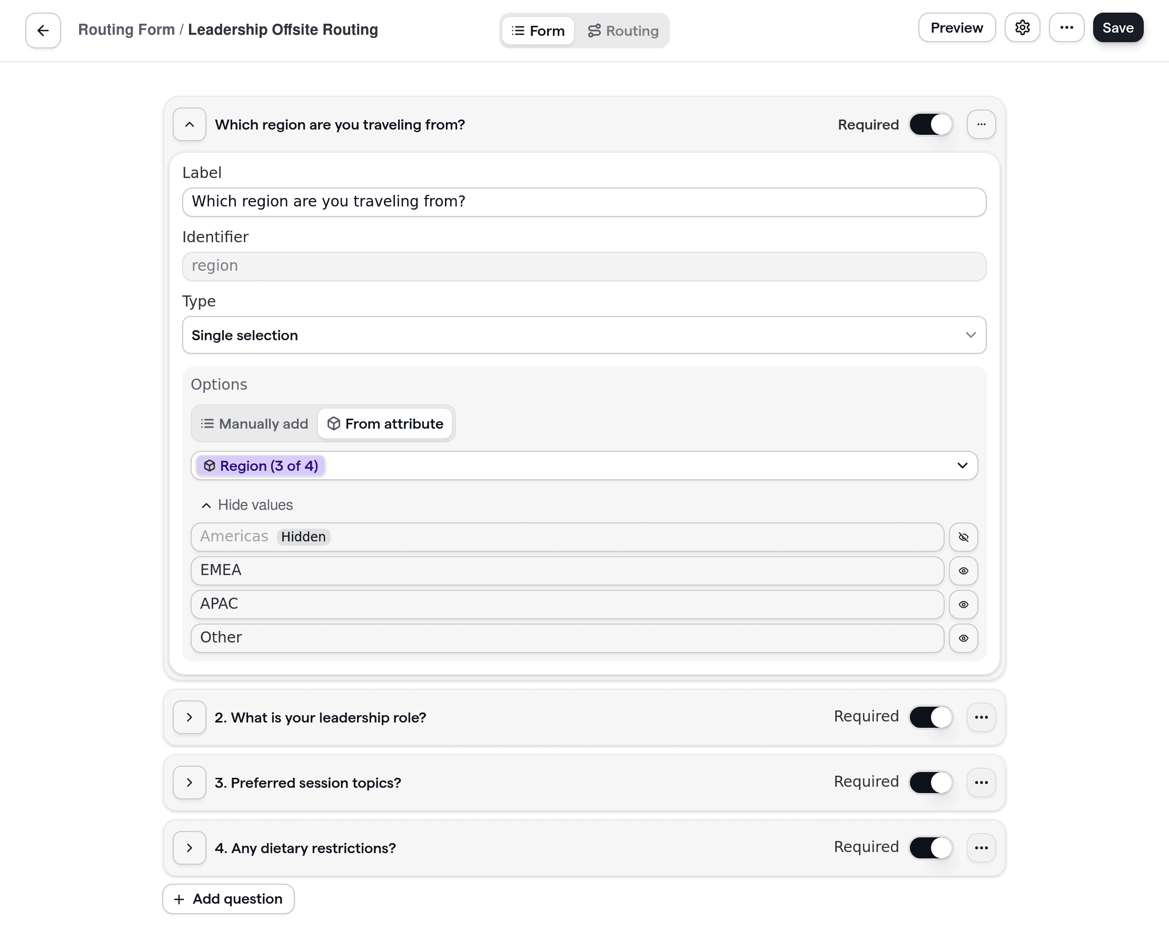Open the ellipsis menu for question 2

pos(982,717)
